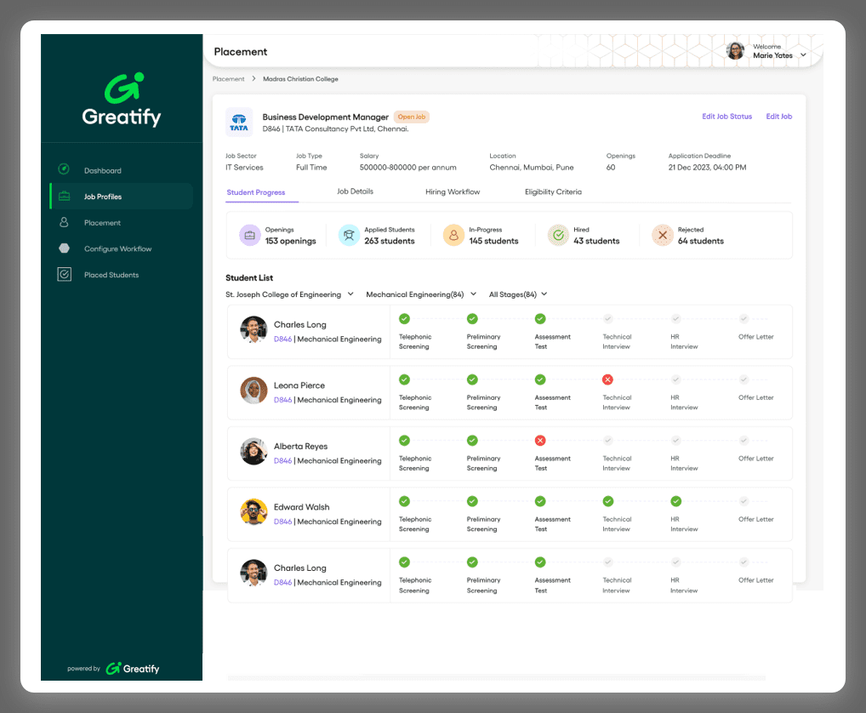Click the Configure Workflow hexagon icon
The image size is (866, 713).
pos(64,248)
